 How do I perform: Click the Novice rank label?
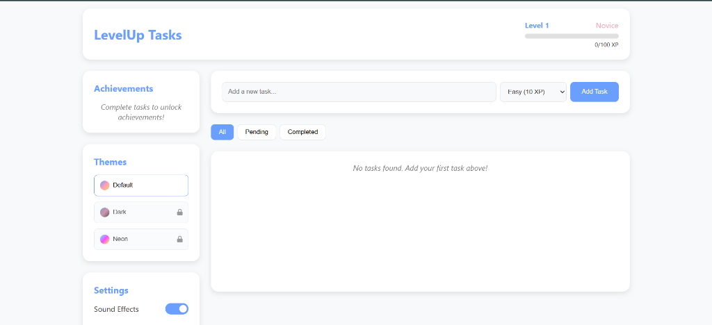(607, 26)
